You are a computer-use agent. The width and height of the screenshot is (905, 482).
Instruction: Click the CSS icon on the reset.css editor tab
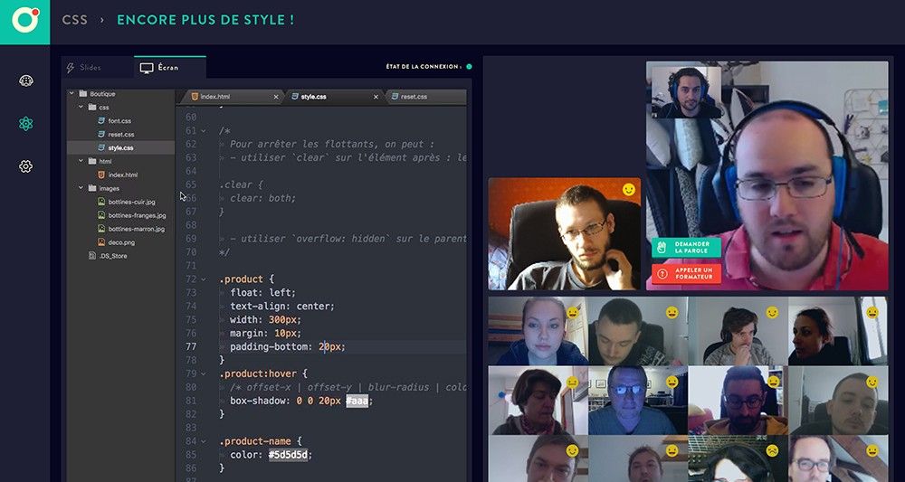tap(395, 96)
